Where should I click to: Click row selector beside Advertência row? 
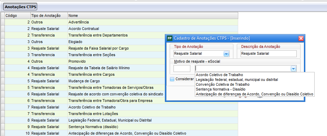(x=2, y=22)
